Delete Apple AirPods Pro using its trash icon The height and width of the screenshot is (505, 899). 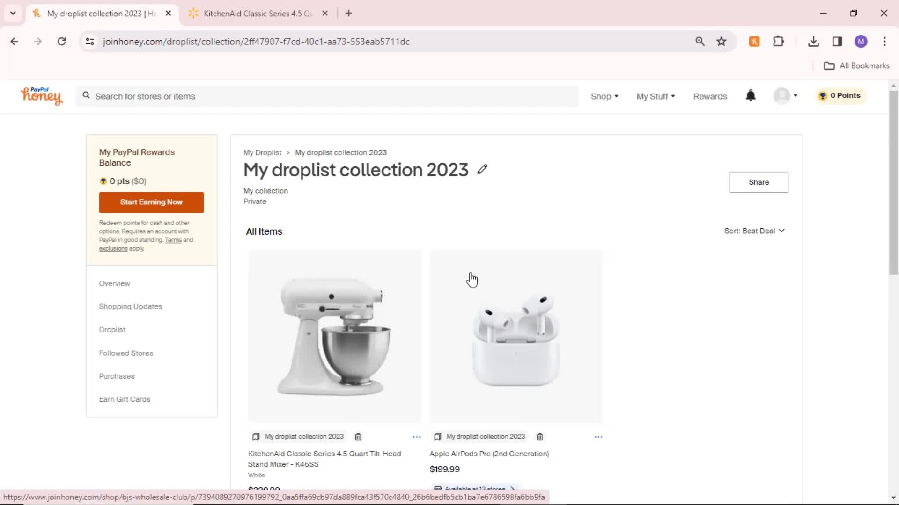tap(540, 437)
